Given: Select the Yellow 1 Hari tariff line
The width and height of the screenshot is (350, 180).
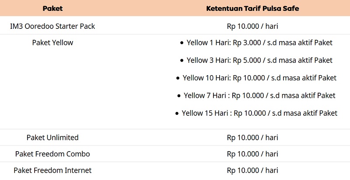Looking at the screenshot, I should [x=259, y=43].
